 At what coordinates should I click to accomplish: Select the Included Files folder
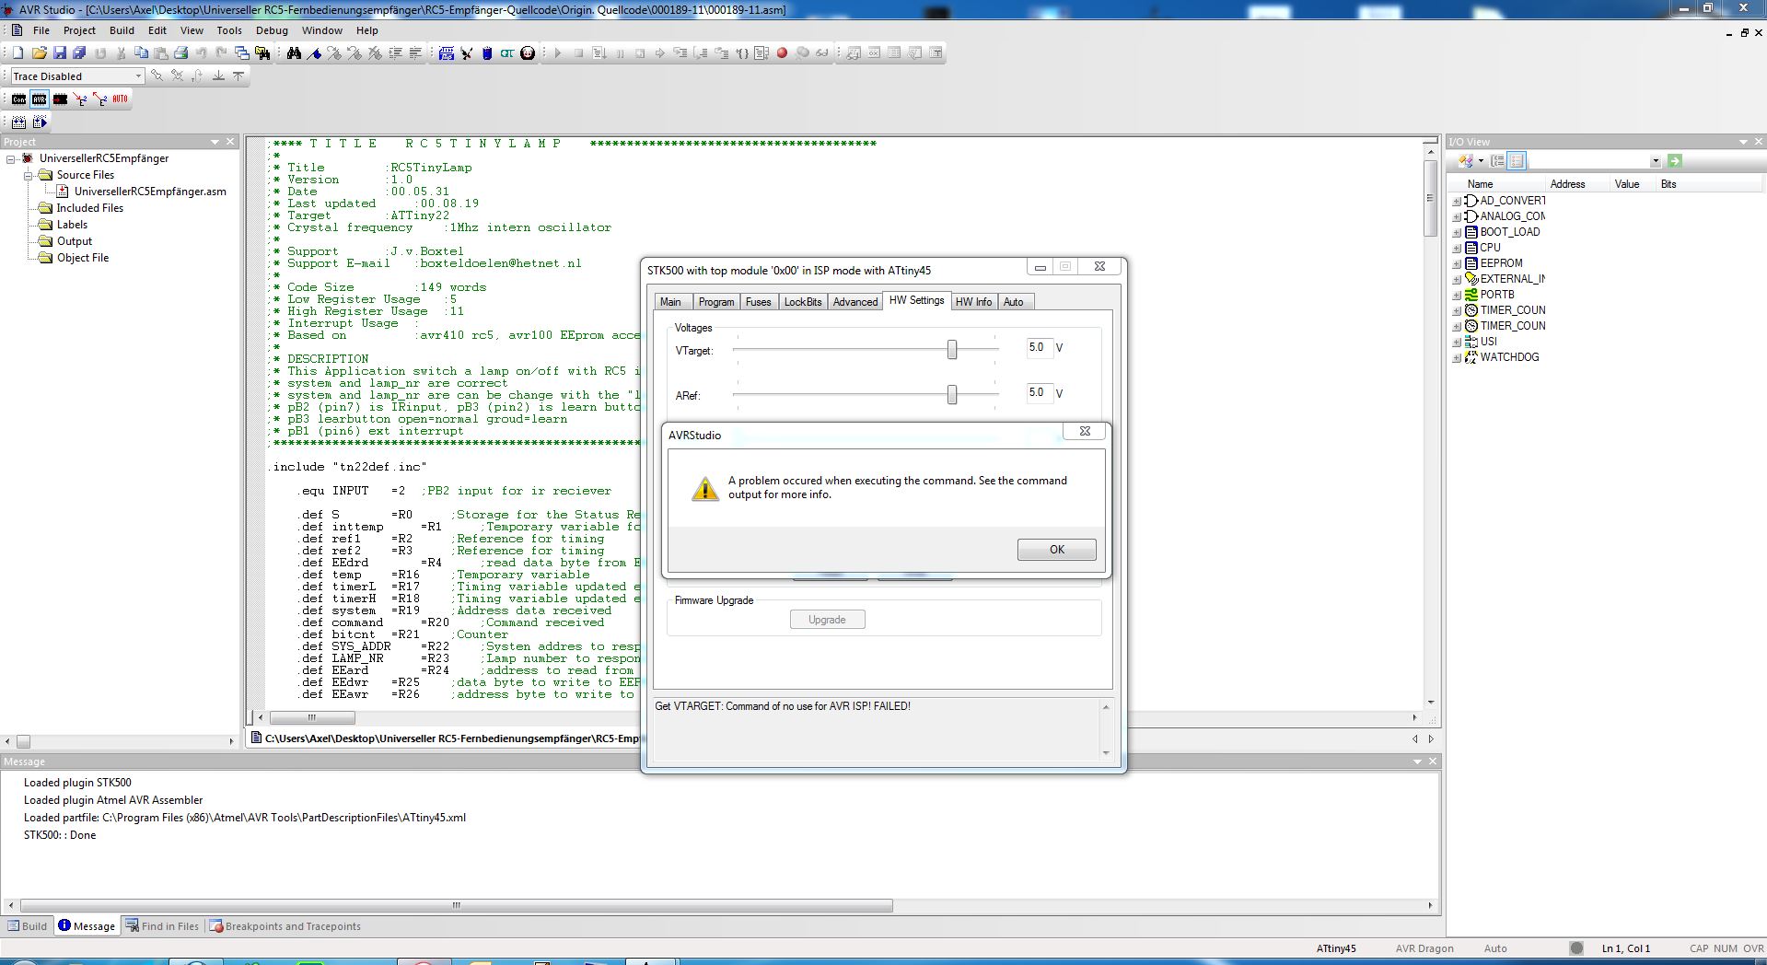pos(89,208)
